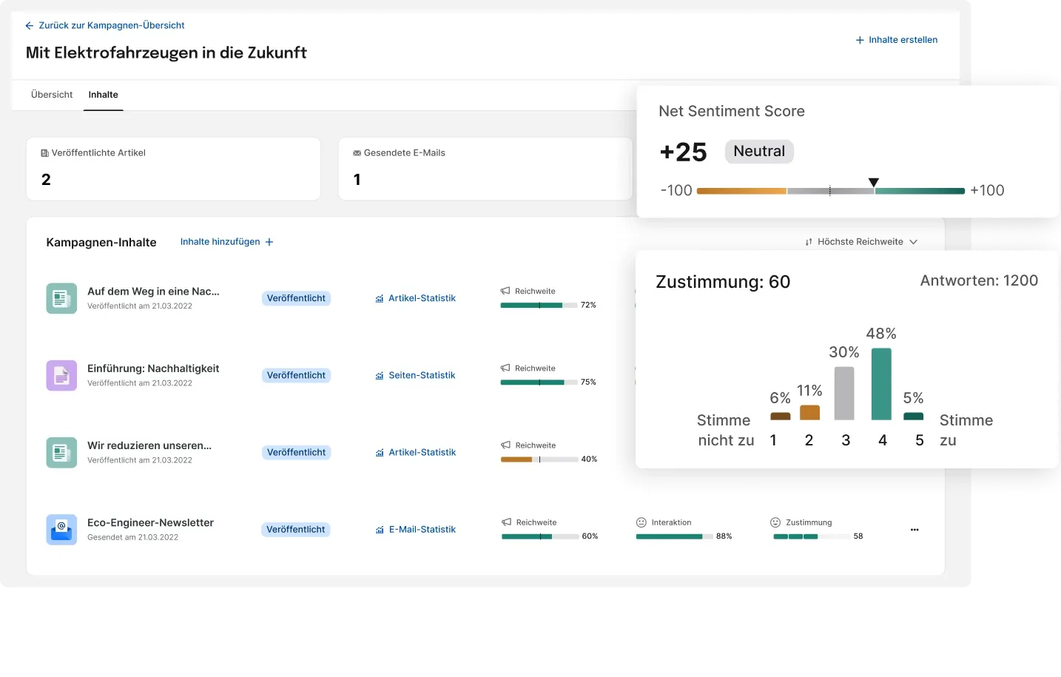This screenshot has width=1061, height=677.
Task: Click the page icon for 'Einführung: Nachhaltigkeit'
Action: (61, 375)
